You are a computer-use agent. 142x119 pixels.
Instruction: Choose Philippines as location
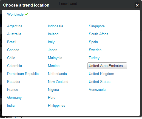click(56, 105)
